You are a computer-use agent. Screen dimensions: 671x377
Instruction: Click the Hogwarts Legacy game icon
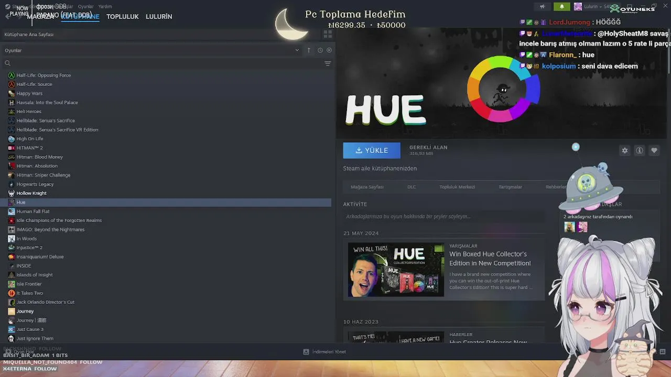12,184
